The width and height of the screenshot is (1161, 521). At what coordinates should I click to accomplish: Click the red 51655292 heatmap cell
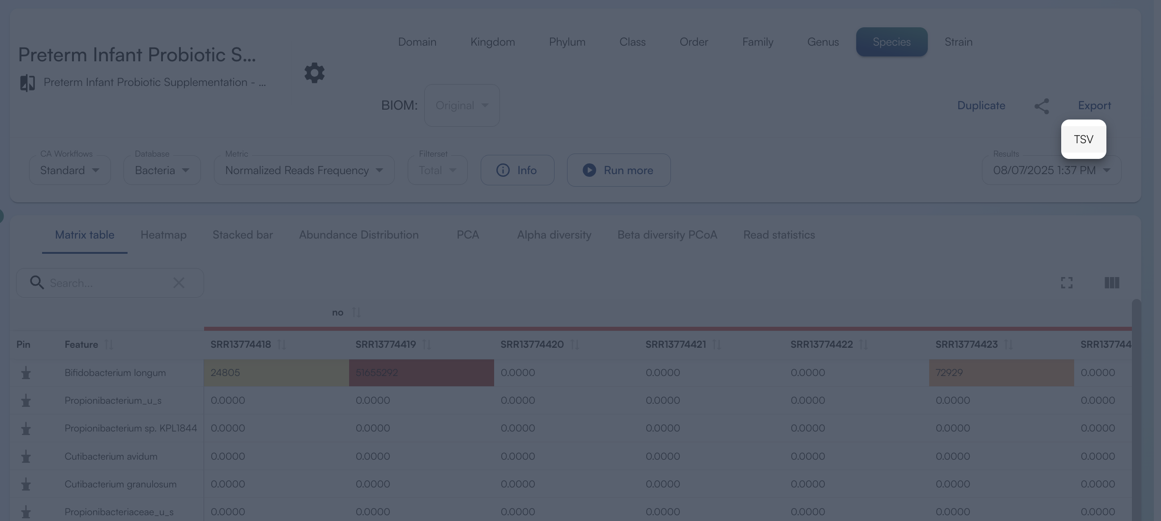tap(421, 373)
